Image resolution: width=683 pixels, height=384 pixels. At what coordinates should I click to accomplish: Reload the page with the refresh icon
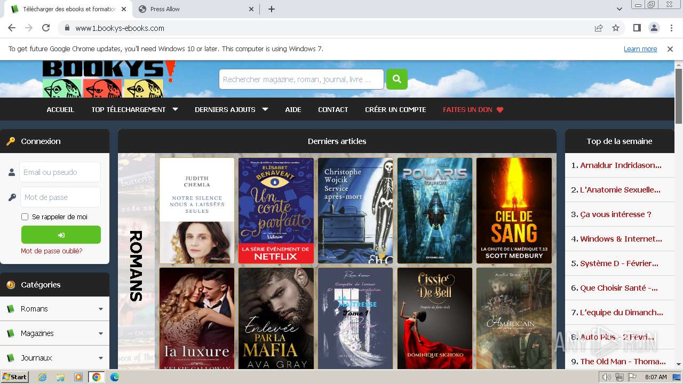coord(46,28)
